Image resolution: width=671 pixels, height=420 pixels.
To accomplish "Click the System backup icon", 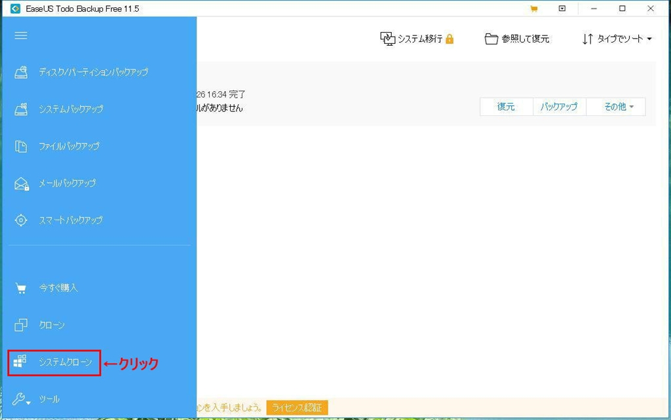I will 21,109.
